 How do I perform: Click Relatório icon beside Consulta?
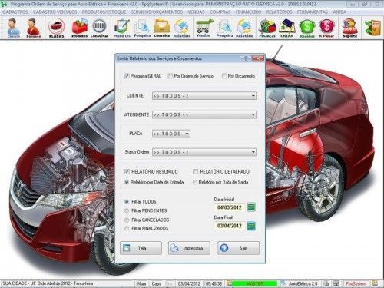click(x=182, y=28)
